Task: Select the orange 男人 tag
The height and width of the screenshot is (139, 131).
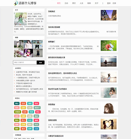Action: [x=23, y=120]
